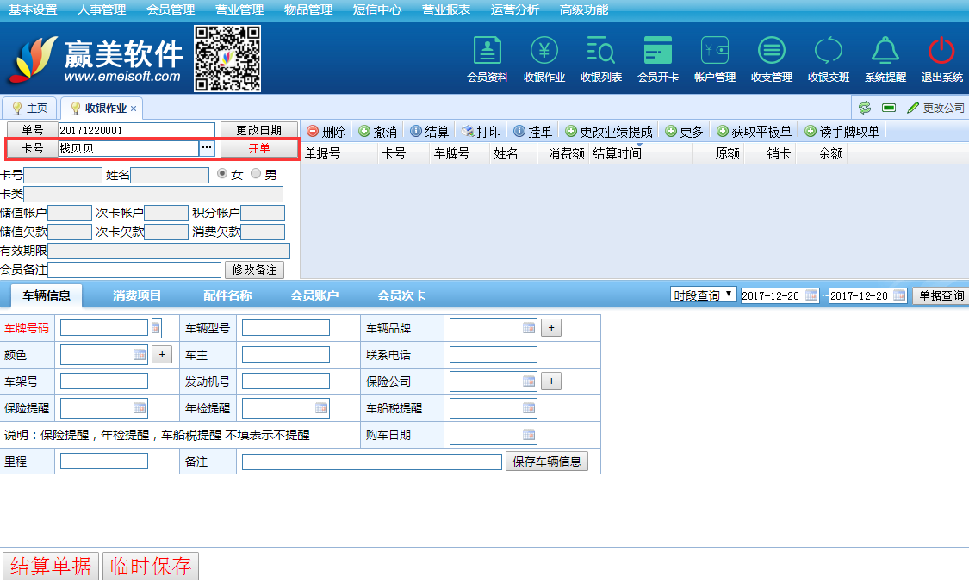Click the 车牌号码 input field
969x583 pixels.
coord(104,328)
